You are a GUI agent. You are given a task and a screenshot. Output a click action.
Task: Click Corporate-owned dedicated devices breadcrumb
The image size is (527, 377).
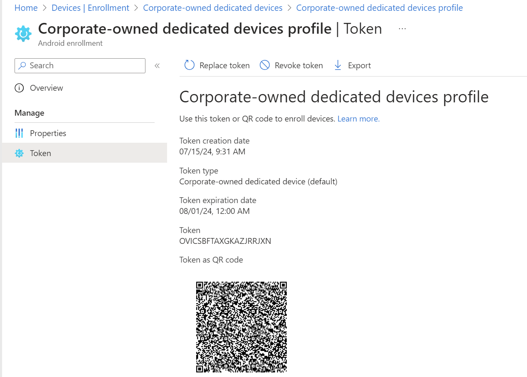click(213, 7)
